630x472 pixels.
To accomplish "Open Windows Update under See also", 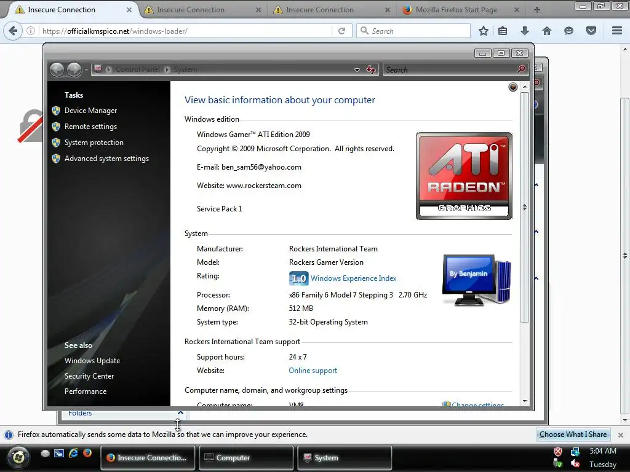I will pyautogui.click(x=92, y=360).
